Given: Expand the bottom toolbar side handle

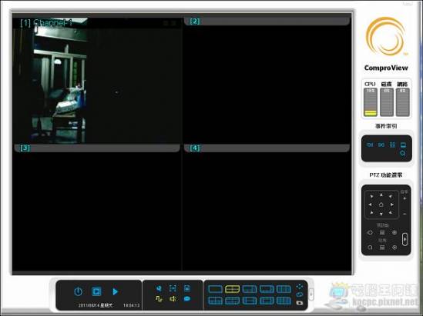Looking at the screenshot, I should [311, 294].
